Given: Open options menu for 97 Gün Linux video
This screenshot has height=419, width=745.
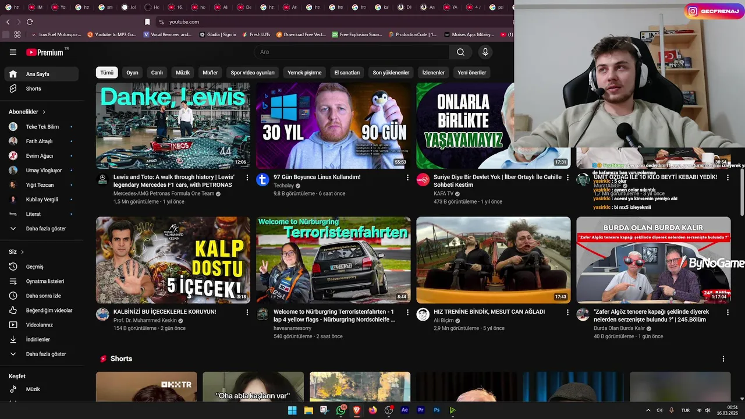Looking at the screenshot, I should point(407,177).
